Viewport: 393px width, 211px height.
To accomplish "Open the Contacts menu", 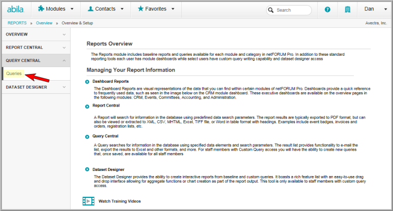I will [x=106, y=9].
